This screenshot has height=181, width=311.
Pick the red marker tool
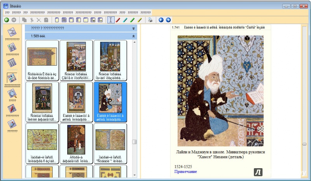[118, 20]
